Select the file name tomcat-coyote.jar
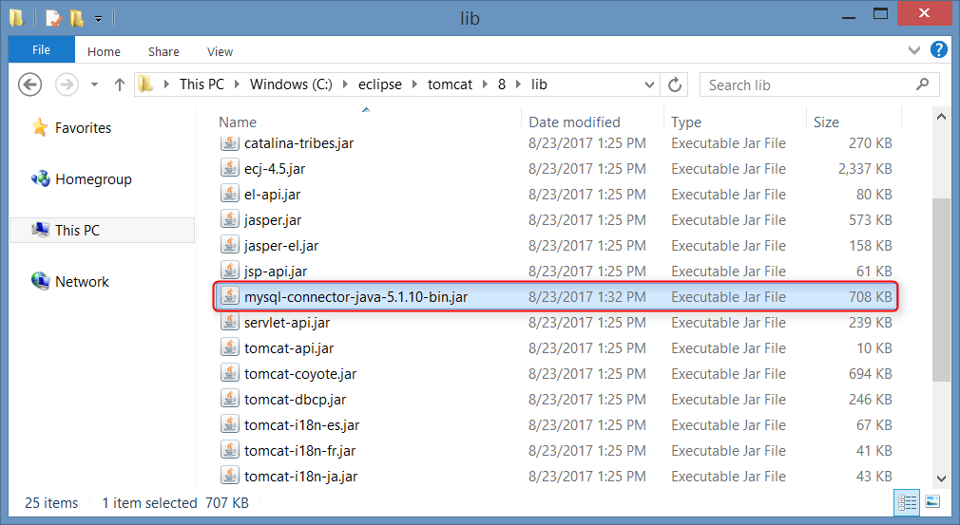 [x=300, y=374]
